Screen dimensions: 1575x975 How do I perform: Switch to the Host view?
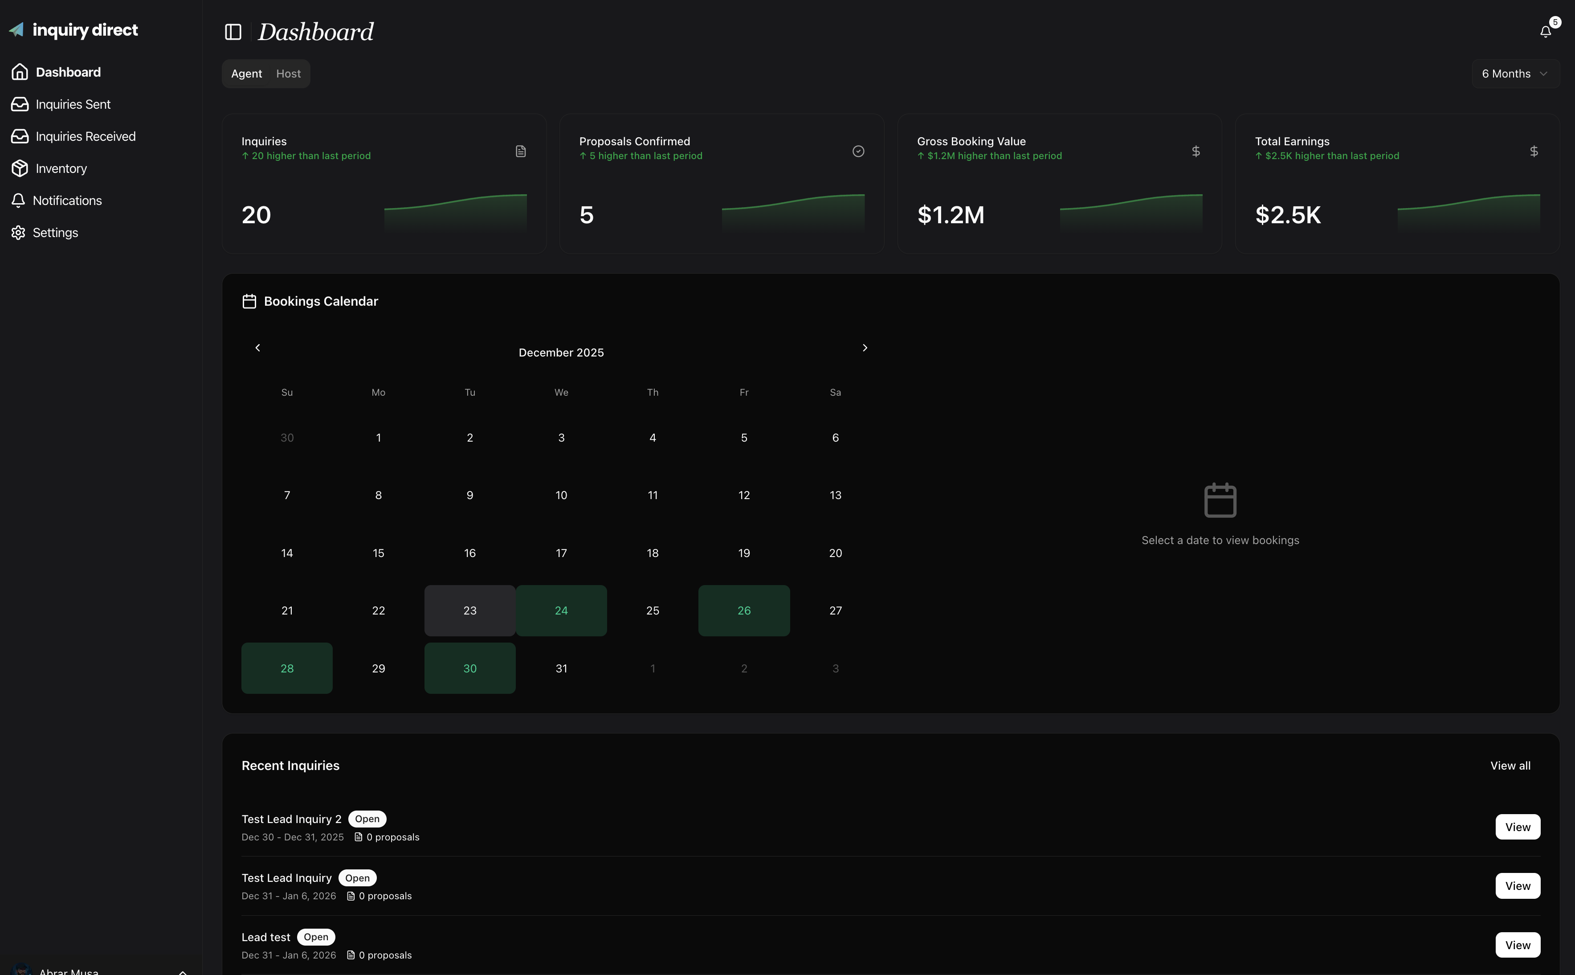(x=288, y=74)
